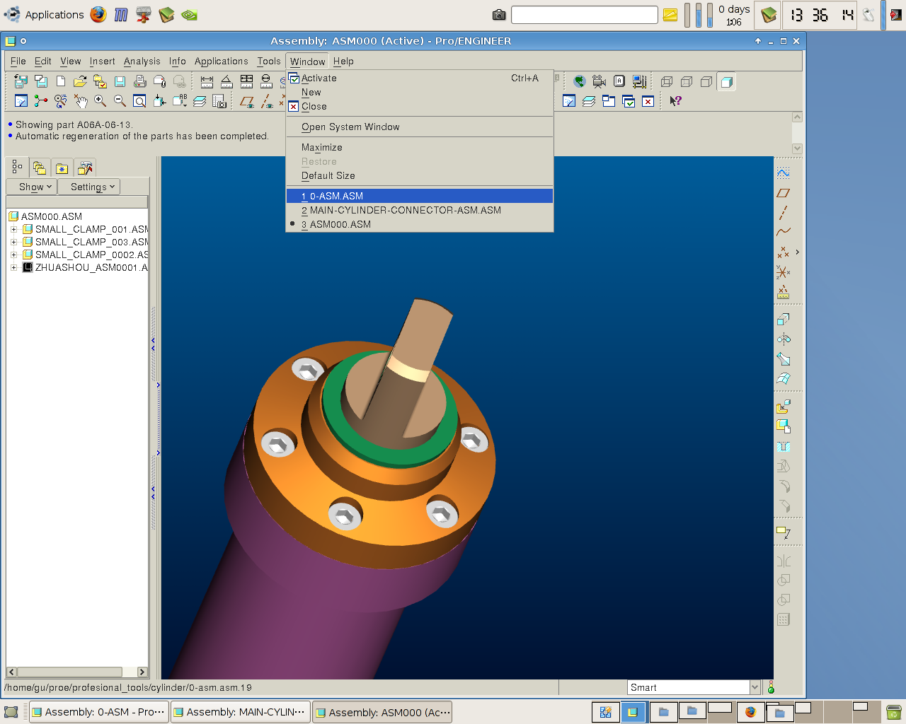Click the globe web browser icon

coord(580,81)
